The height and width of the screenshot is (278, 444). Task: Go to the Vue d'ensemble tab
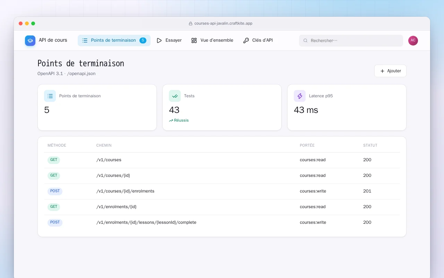tap(212, 40)
